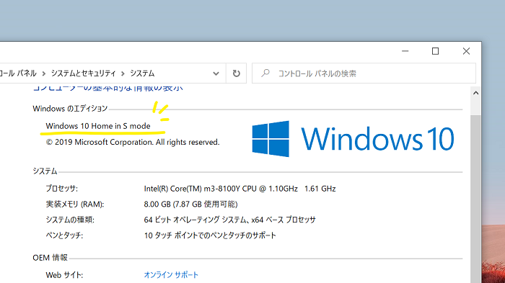
Task: Click the 8.00 GB installed RAM value
Action: click(190, 205)
